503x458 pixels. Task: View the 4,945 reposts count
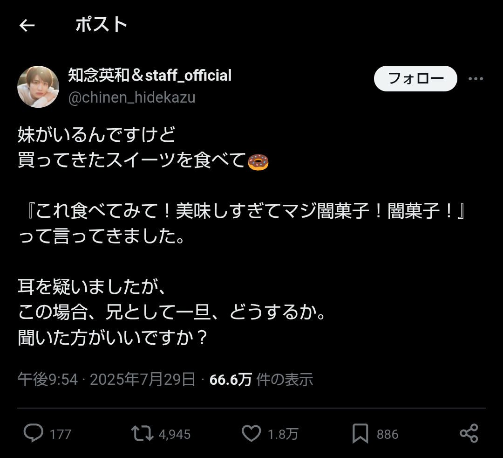pyautogui.click(x=175, y=435)
